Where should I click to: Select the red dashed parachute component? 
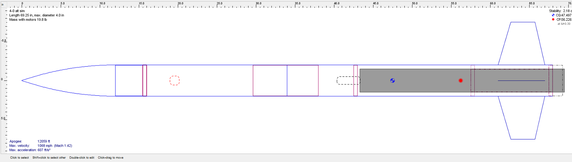(175, 80)
